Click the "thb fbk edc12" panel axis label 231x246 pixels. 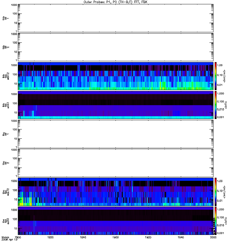pyautogui.click(x=6, y=76)
